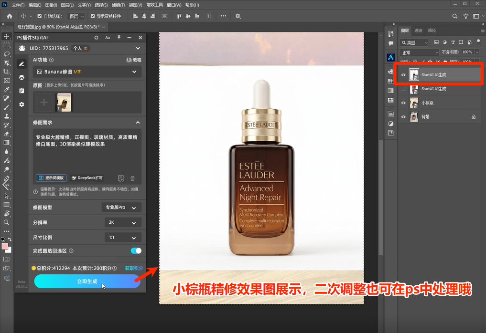The width and height of the screenshot is (486, 333).
Task: Select the Eraser tool
Action: click(6, 134)
